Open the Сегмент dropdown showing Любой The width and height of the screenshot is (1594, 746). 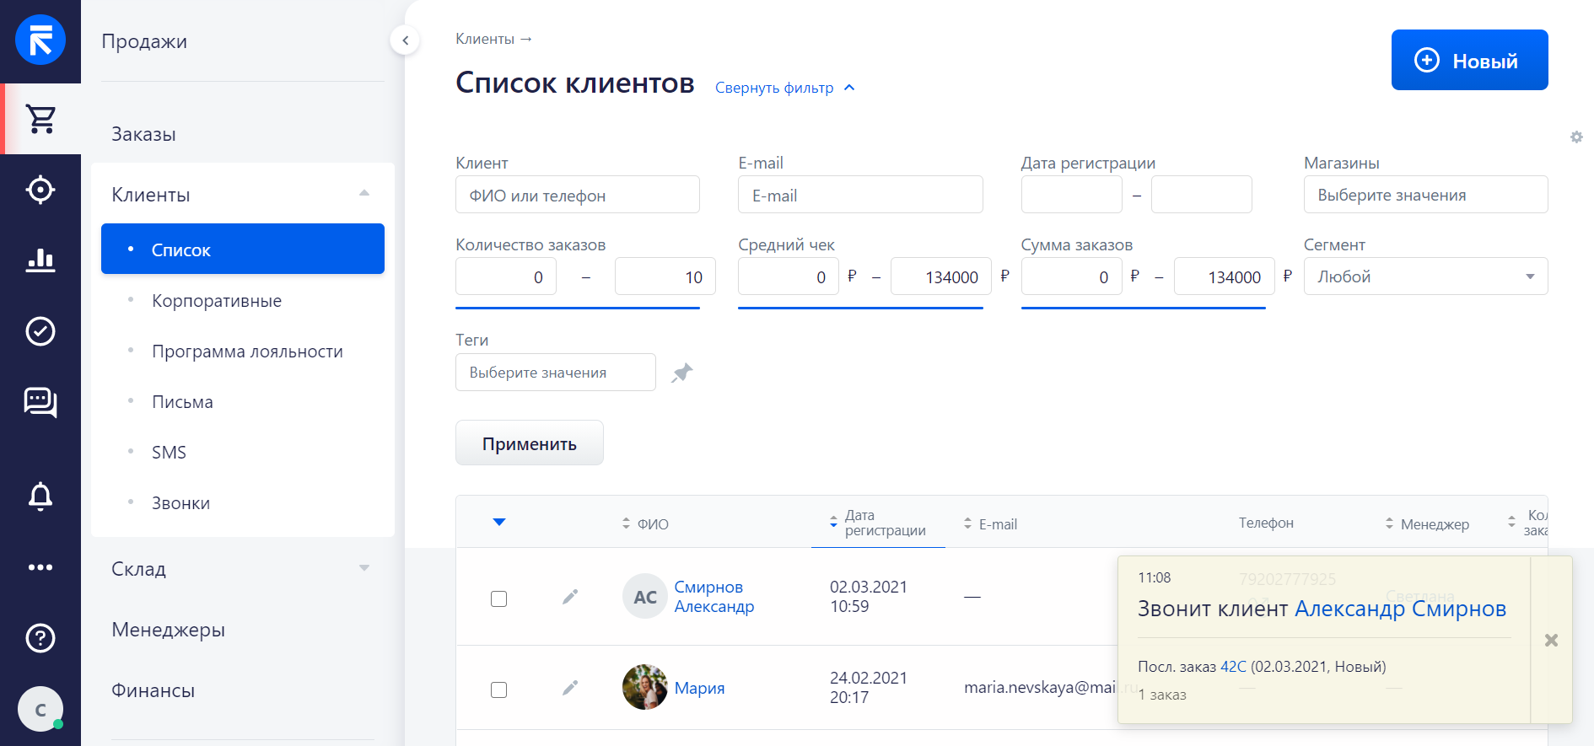[x=1425, y=276]
